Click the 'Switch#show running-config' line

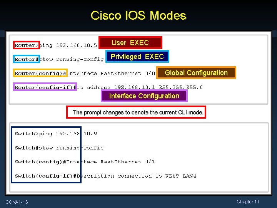(59, 148)
